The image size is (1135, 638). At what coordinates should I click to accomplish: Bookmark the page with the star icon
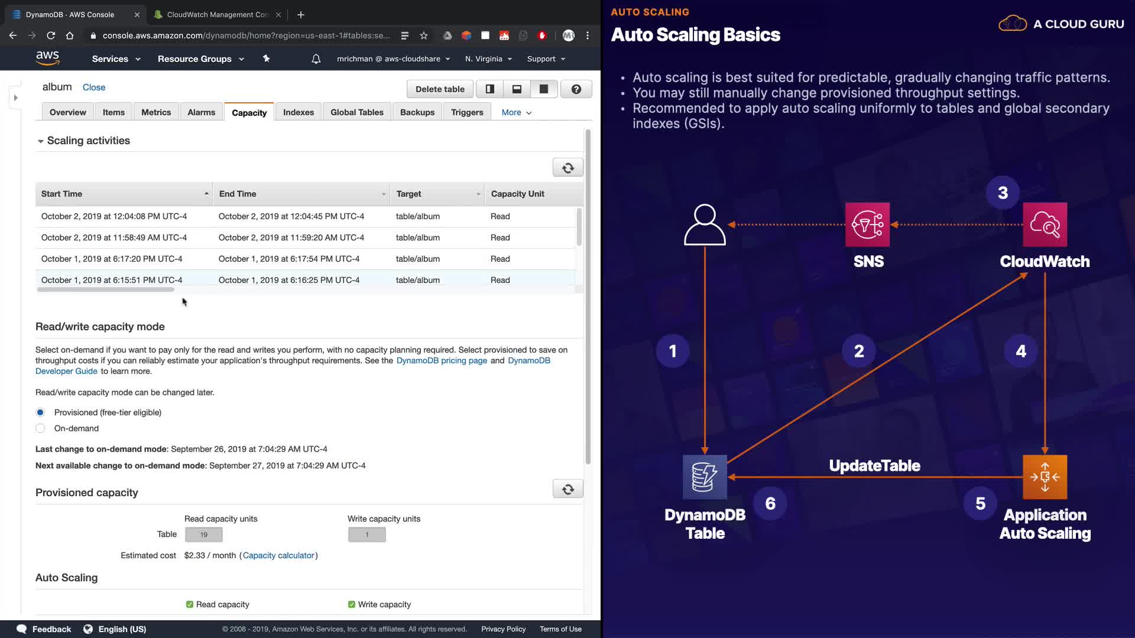pyautogui.click(x=424, y=35)
